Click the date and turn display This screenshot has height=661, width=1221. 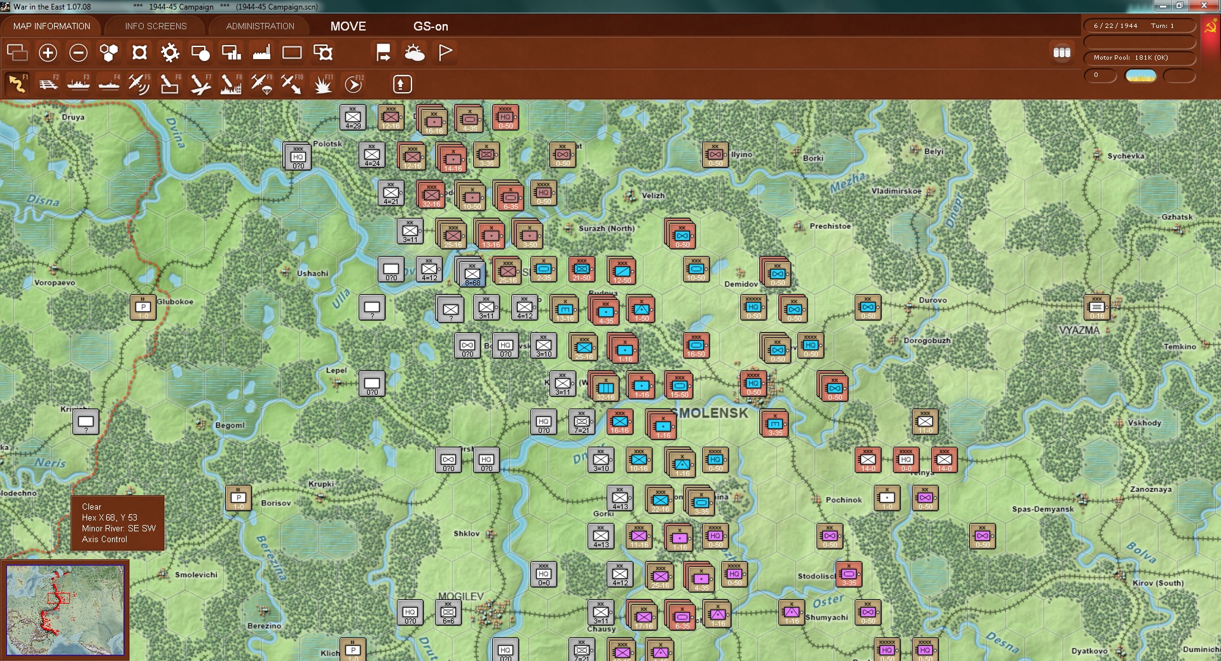pyautogui.click(x=1139, y=26)
